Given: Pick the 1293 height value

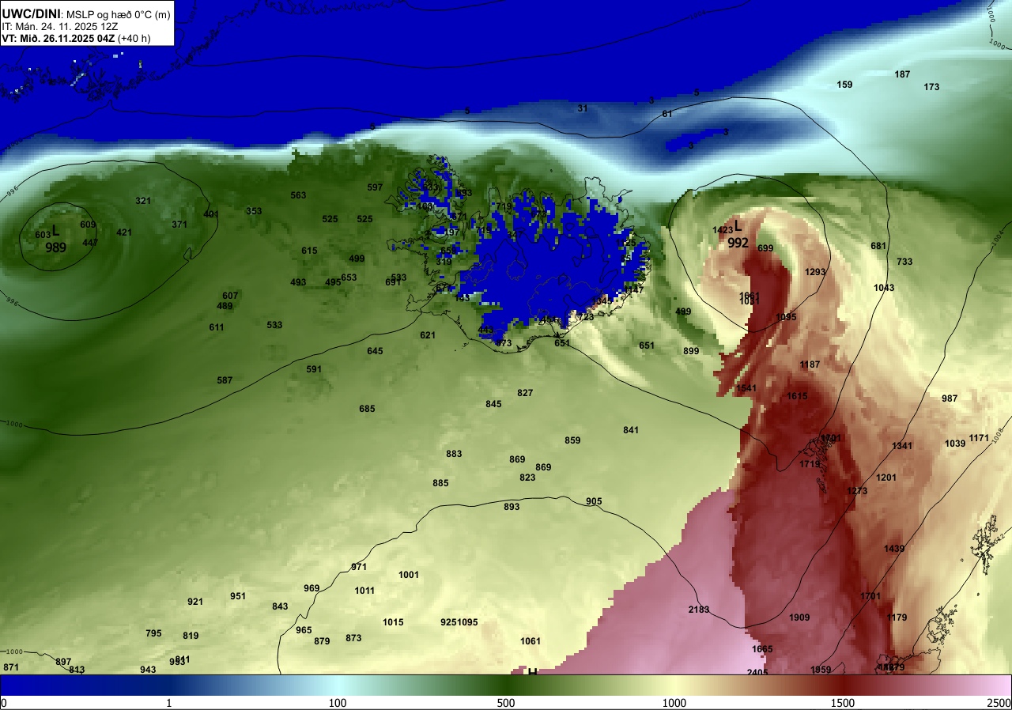Looking at the screenshot, I should point(815,272).
